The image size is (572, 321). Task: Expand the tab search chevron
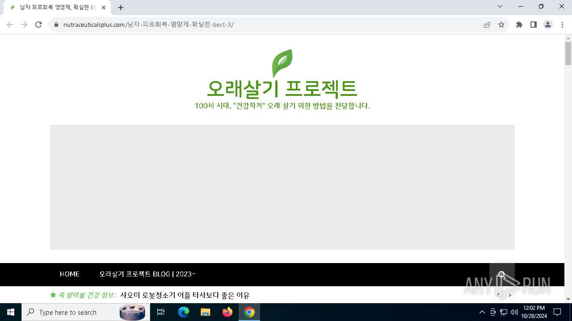pyautogui.click(x=500, y=7)
